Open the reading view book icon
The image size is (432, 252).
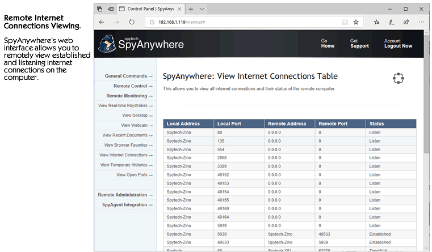pyautogui.click(x=345, y=22)
